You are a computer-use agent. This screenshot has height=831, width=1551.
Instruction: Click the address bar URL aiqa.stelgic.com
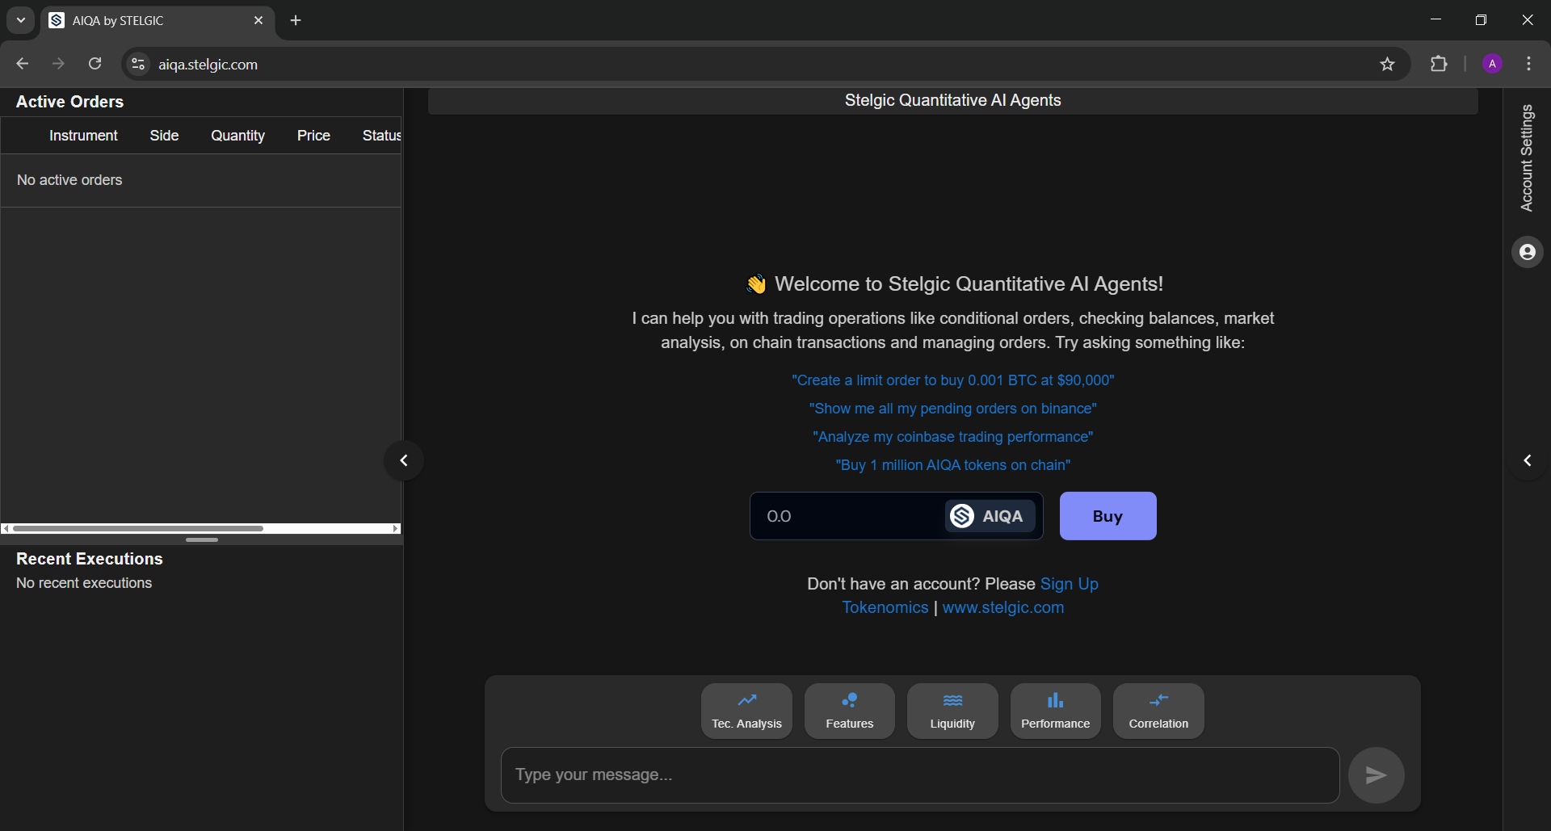pyautogui.click(x=208, y=65)
